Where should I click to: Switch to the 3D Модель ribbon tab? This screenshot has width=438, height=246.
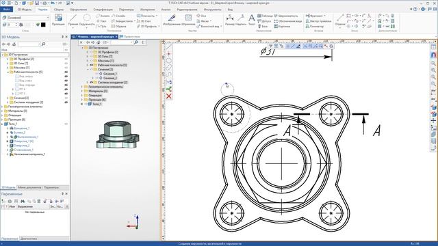[25, 9]
